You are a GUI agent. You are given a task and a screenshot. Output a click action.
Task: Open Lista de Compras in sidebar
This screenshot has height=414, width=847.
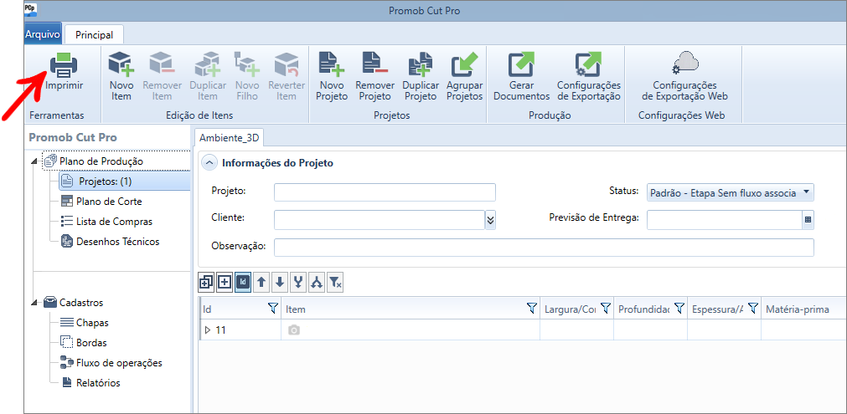point(114,222)
